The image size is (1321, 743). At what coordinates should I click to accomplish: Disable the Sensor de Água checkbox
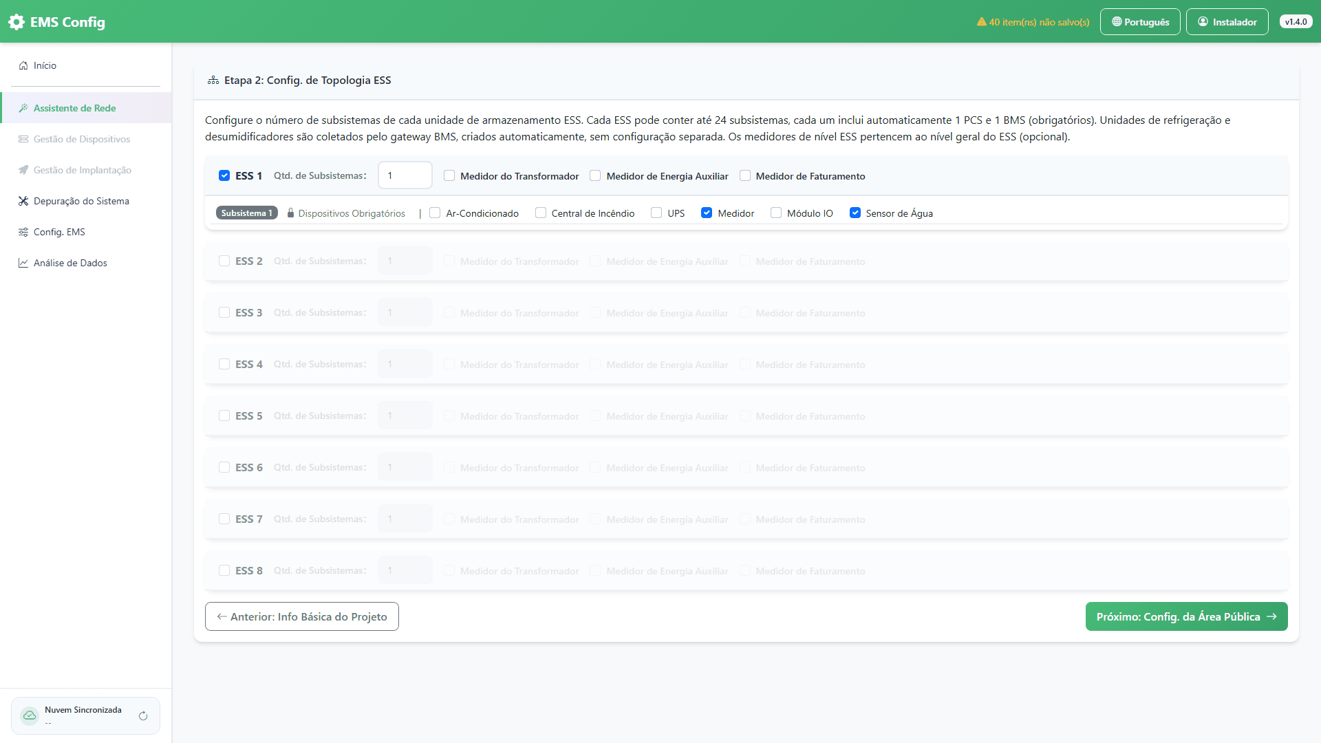click(855, 213)
